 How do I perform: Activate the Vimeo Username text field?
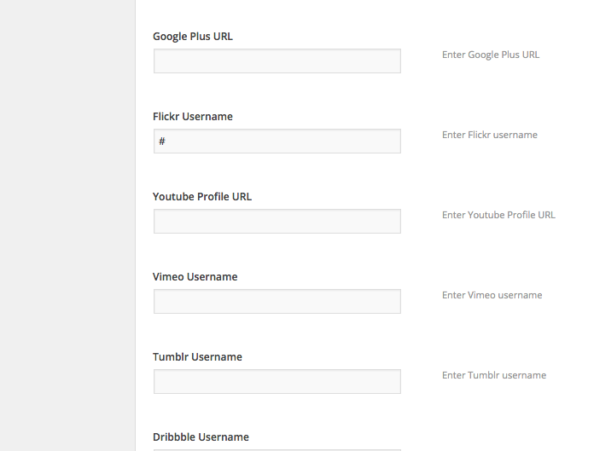click(277, 302)
